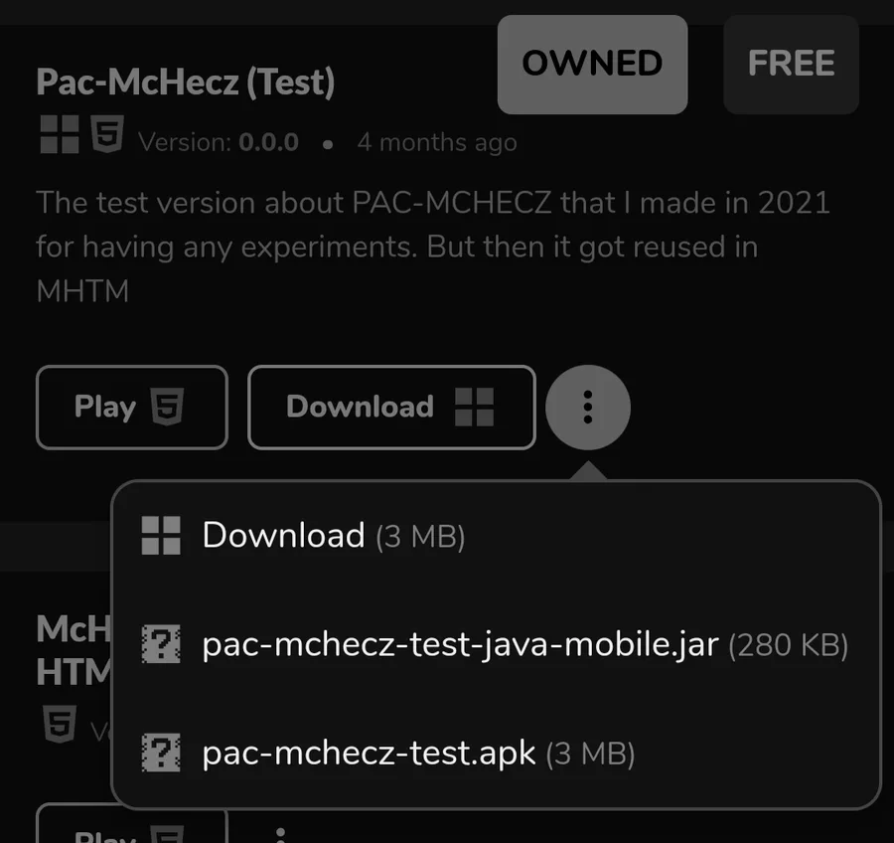Click the Version 0.0.0 label

point(219,142)
